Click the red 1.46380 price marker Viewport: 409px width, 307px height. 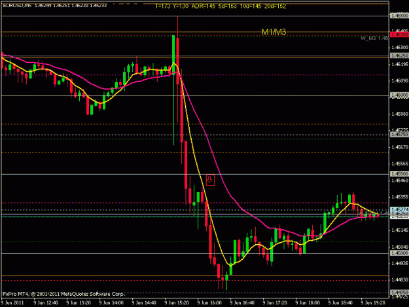(399, 35)
